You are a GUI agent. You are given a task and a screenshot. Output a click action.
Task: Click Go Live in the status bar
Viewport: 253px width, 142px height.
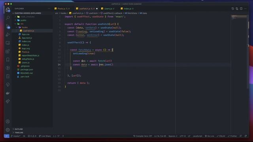click(210, 136)
